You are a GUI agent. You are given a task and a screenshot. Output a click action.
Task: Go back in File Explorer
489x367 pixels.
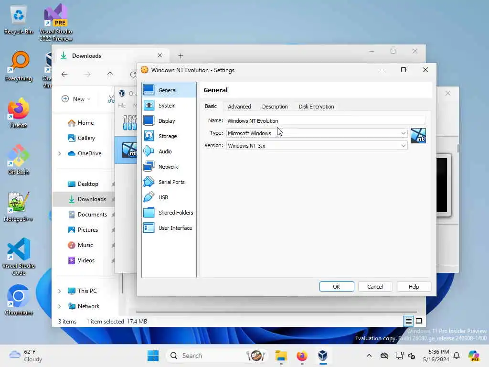click(x=64, y=75)
